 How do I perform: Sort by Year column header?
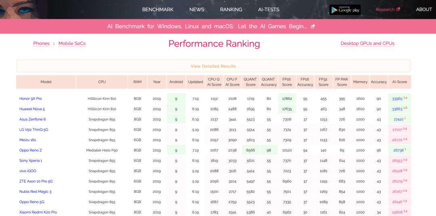point(157,82)
